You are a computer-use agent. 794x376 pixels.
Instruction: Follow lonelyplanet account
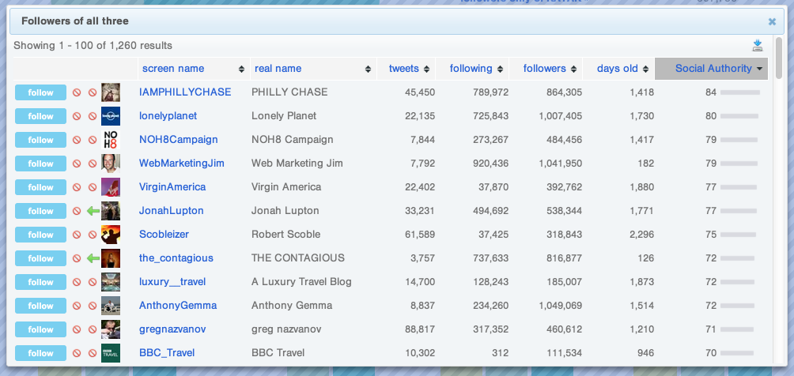pyautogui.click(x=40, y=116)
